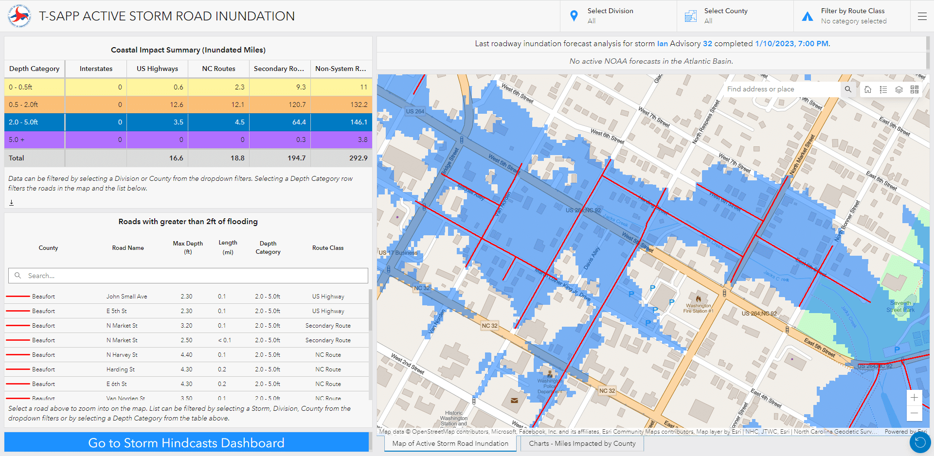
Task: Zoom in using the map plus icon
Action: (915, 398)
